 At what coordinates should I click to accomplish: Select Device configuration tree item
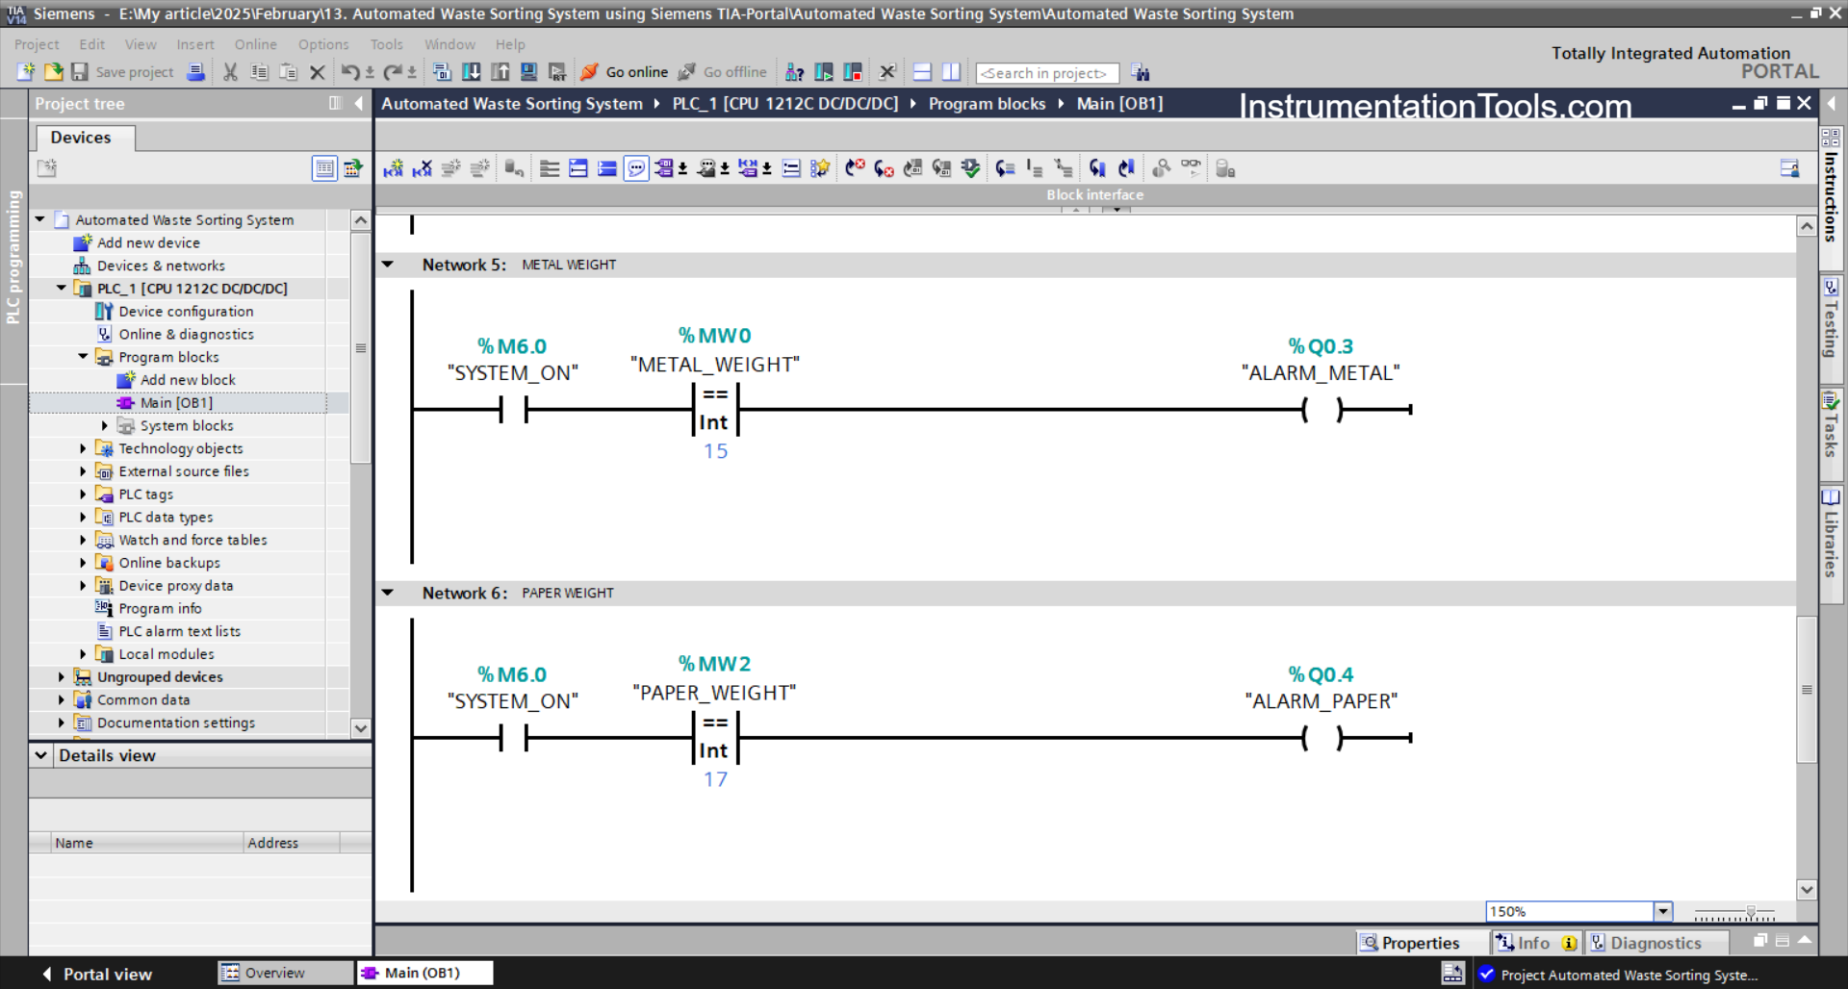click(186, 311)
